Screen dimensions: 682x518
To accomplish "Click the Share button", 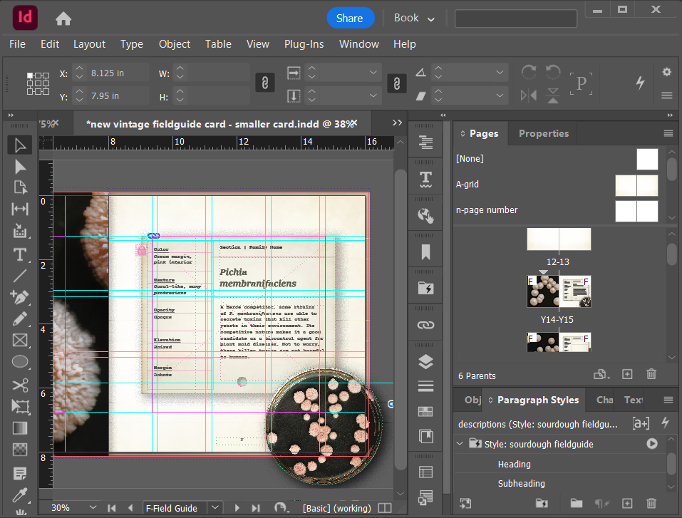I will pos(349,19).
